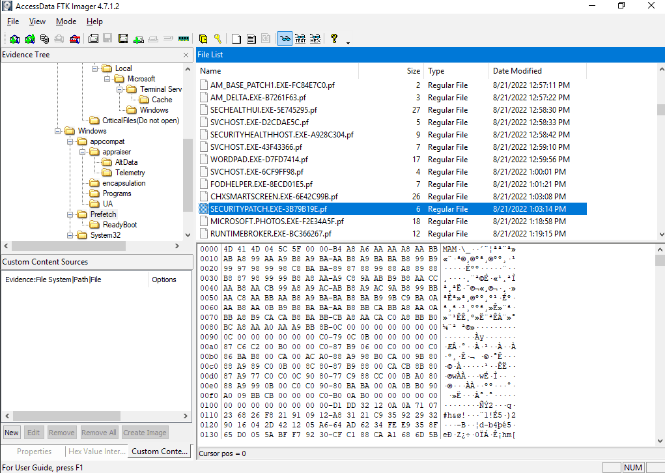Click File List vertical scrollbar thumb
This screenshot has width=665, height=473.
[x=660, y=109]
